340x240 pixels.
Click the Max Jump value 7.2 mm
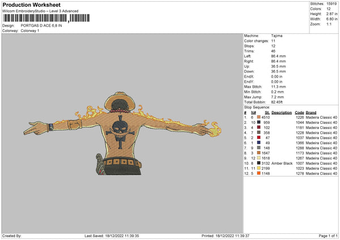[277, 97]
